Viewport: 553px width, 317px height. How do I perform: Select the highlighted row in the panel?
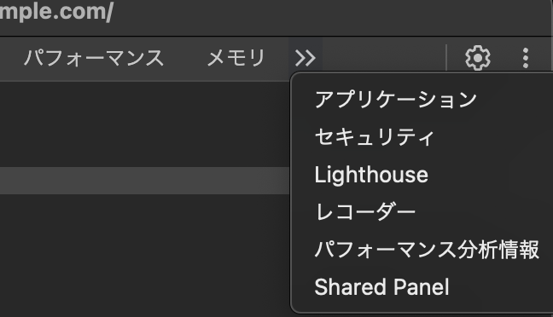point(144,181)
